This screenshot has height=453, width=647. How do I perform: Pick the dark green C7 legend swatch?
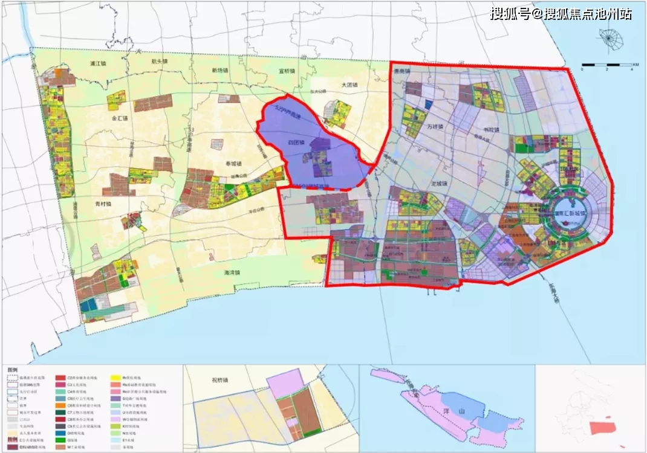pos(60,413)
